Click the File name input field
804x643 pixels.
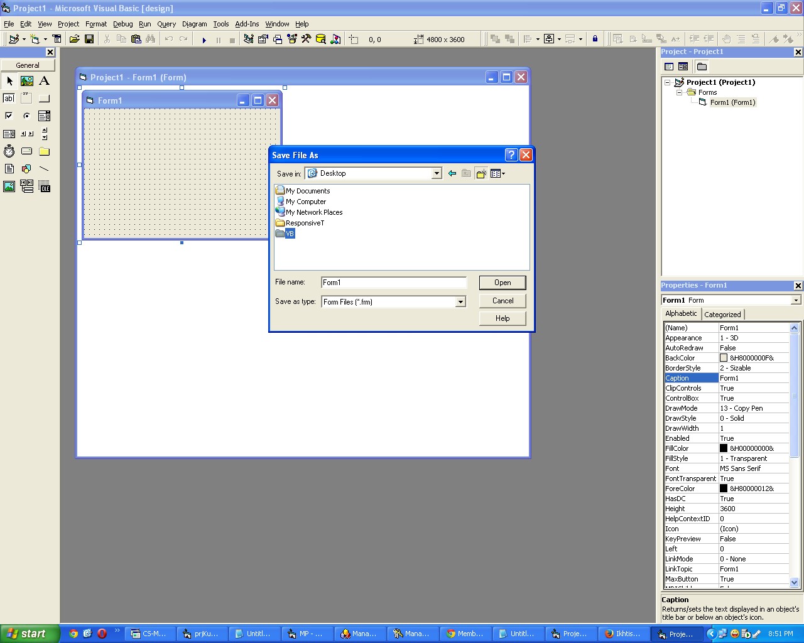[393, 282]
